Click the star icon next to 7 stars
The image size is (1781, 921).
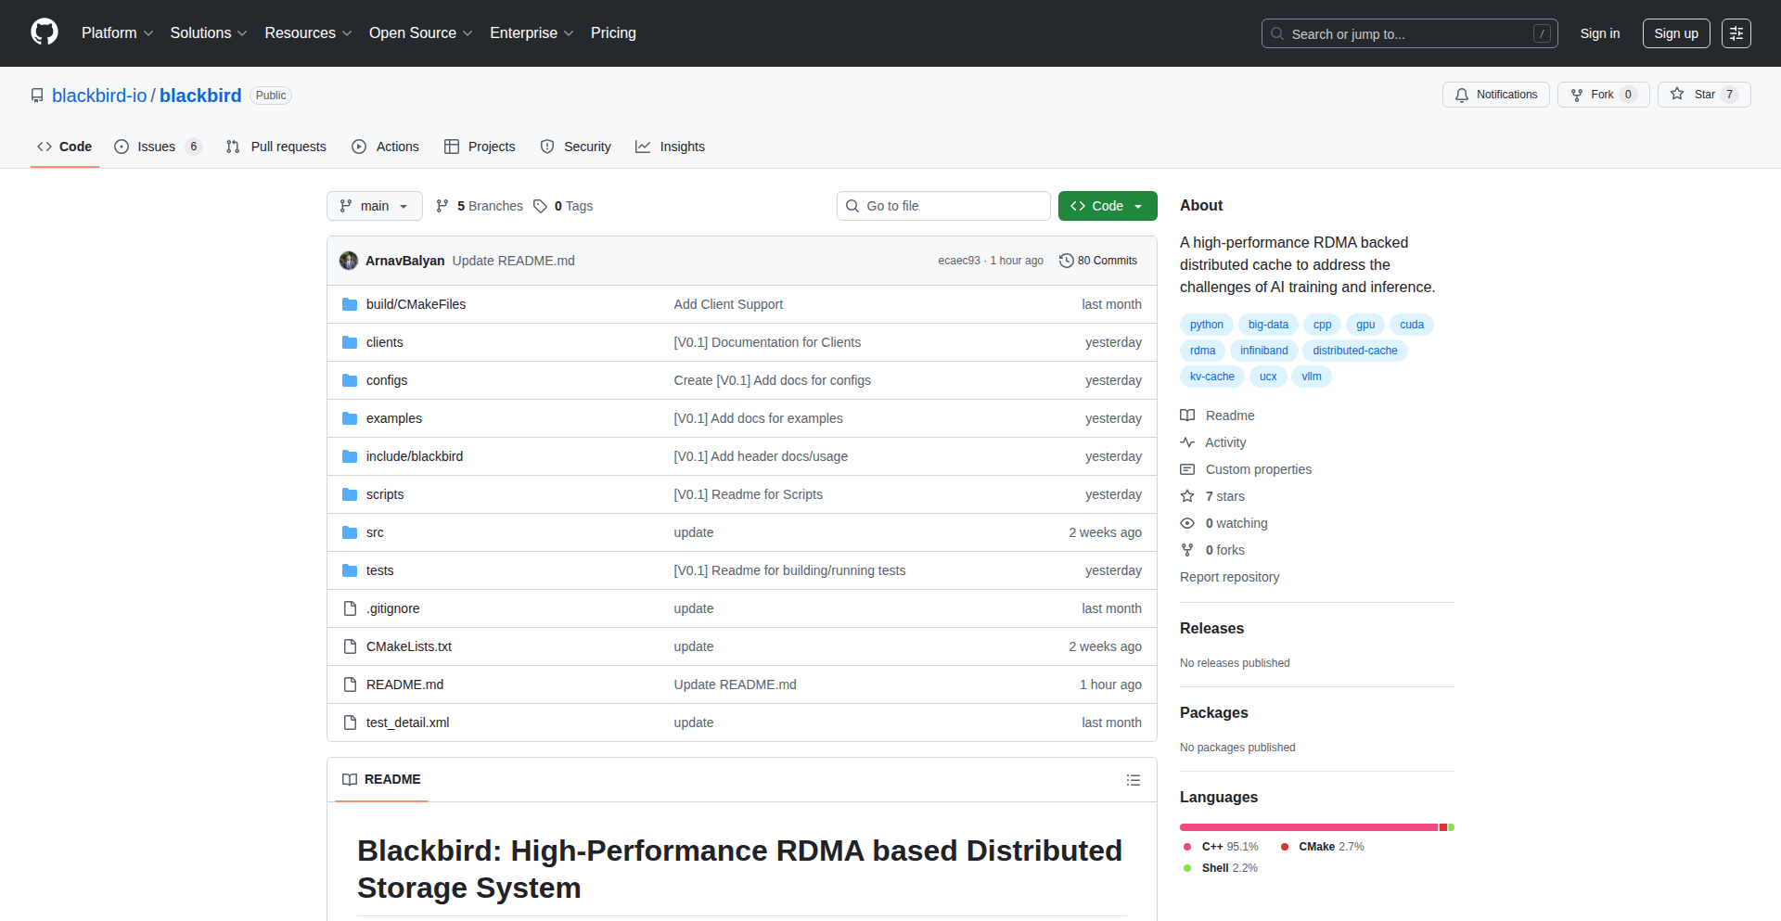(1187, 496)
